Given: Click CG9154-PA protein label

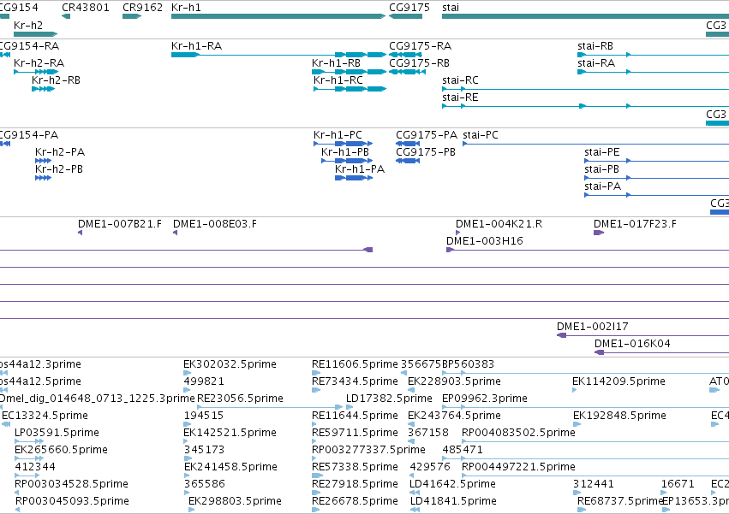Looking at the screenshot, I should point(29,135).
